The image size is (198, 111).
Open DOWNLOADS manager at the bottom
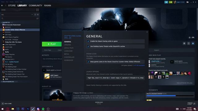pos(99,103)
